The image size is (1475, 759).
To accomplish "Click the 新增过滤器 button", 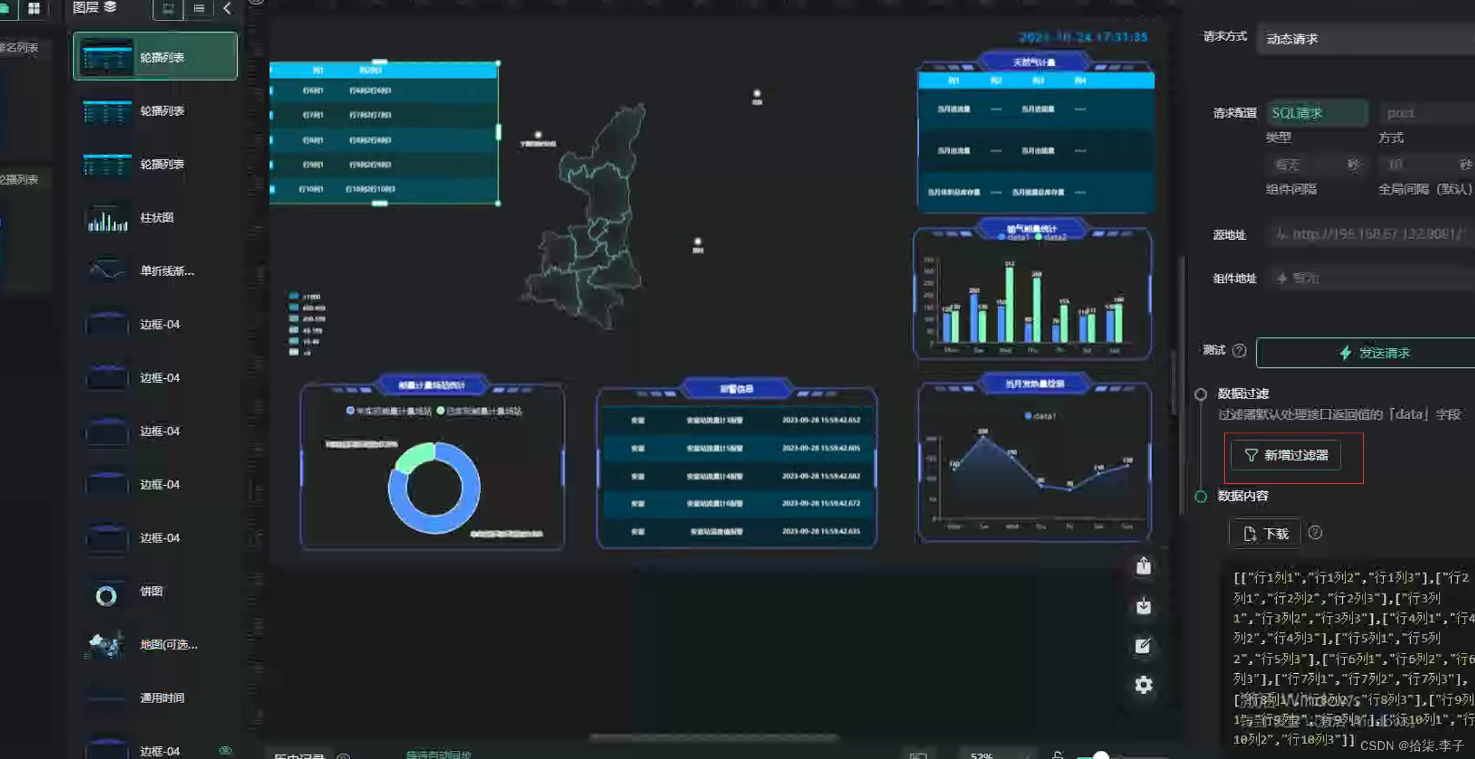I will pyautogui.click(x=1286, y=455).
